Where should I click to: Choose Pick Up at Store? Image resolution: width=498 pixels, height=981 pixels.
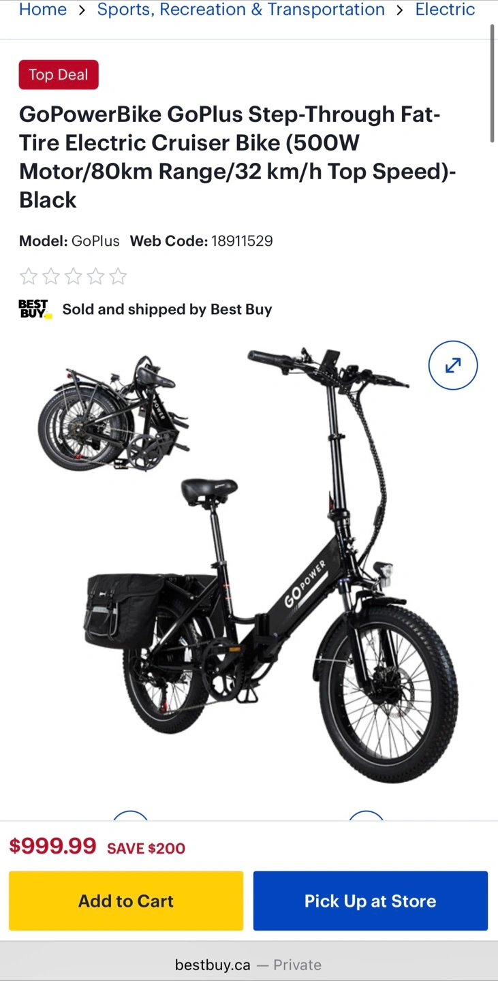pos(371,901)
